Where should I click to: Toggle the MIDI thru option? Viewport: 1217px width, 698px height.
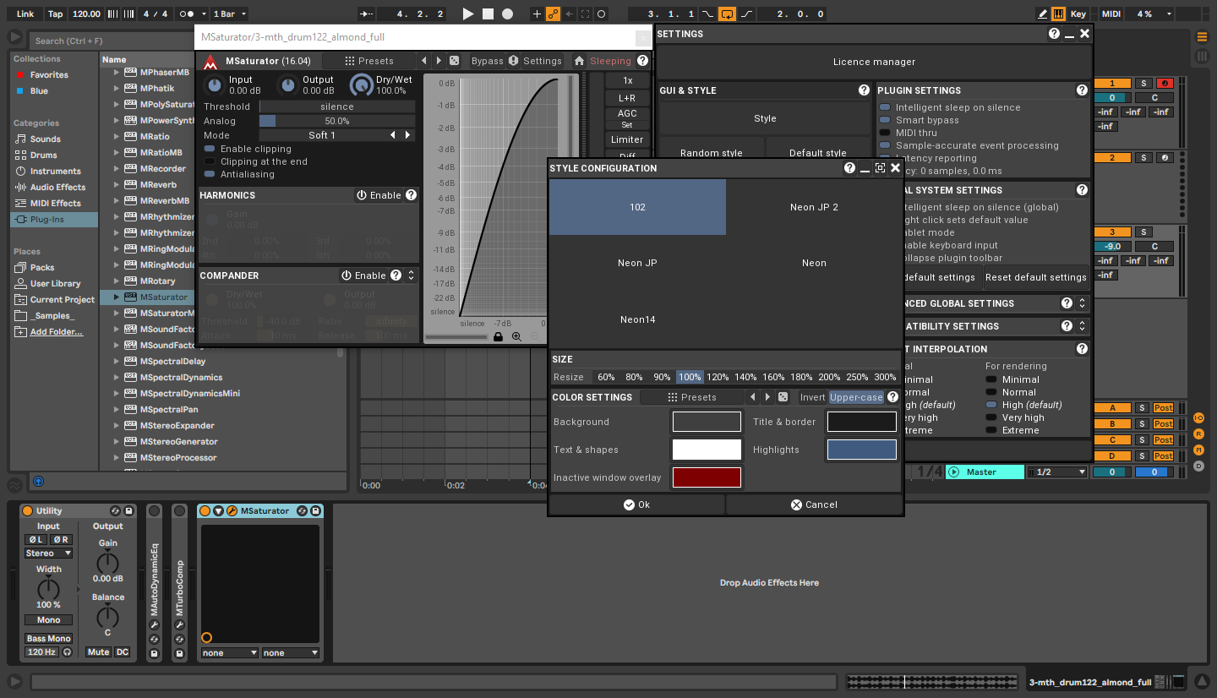click(x=885, y=133)
